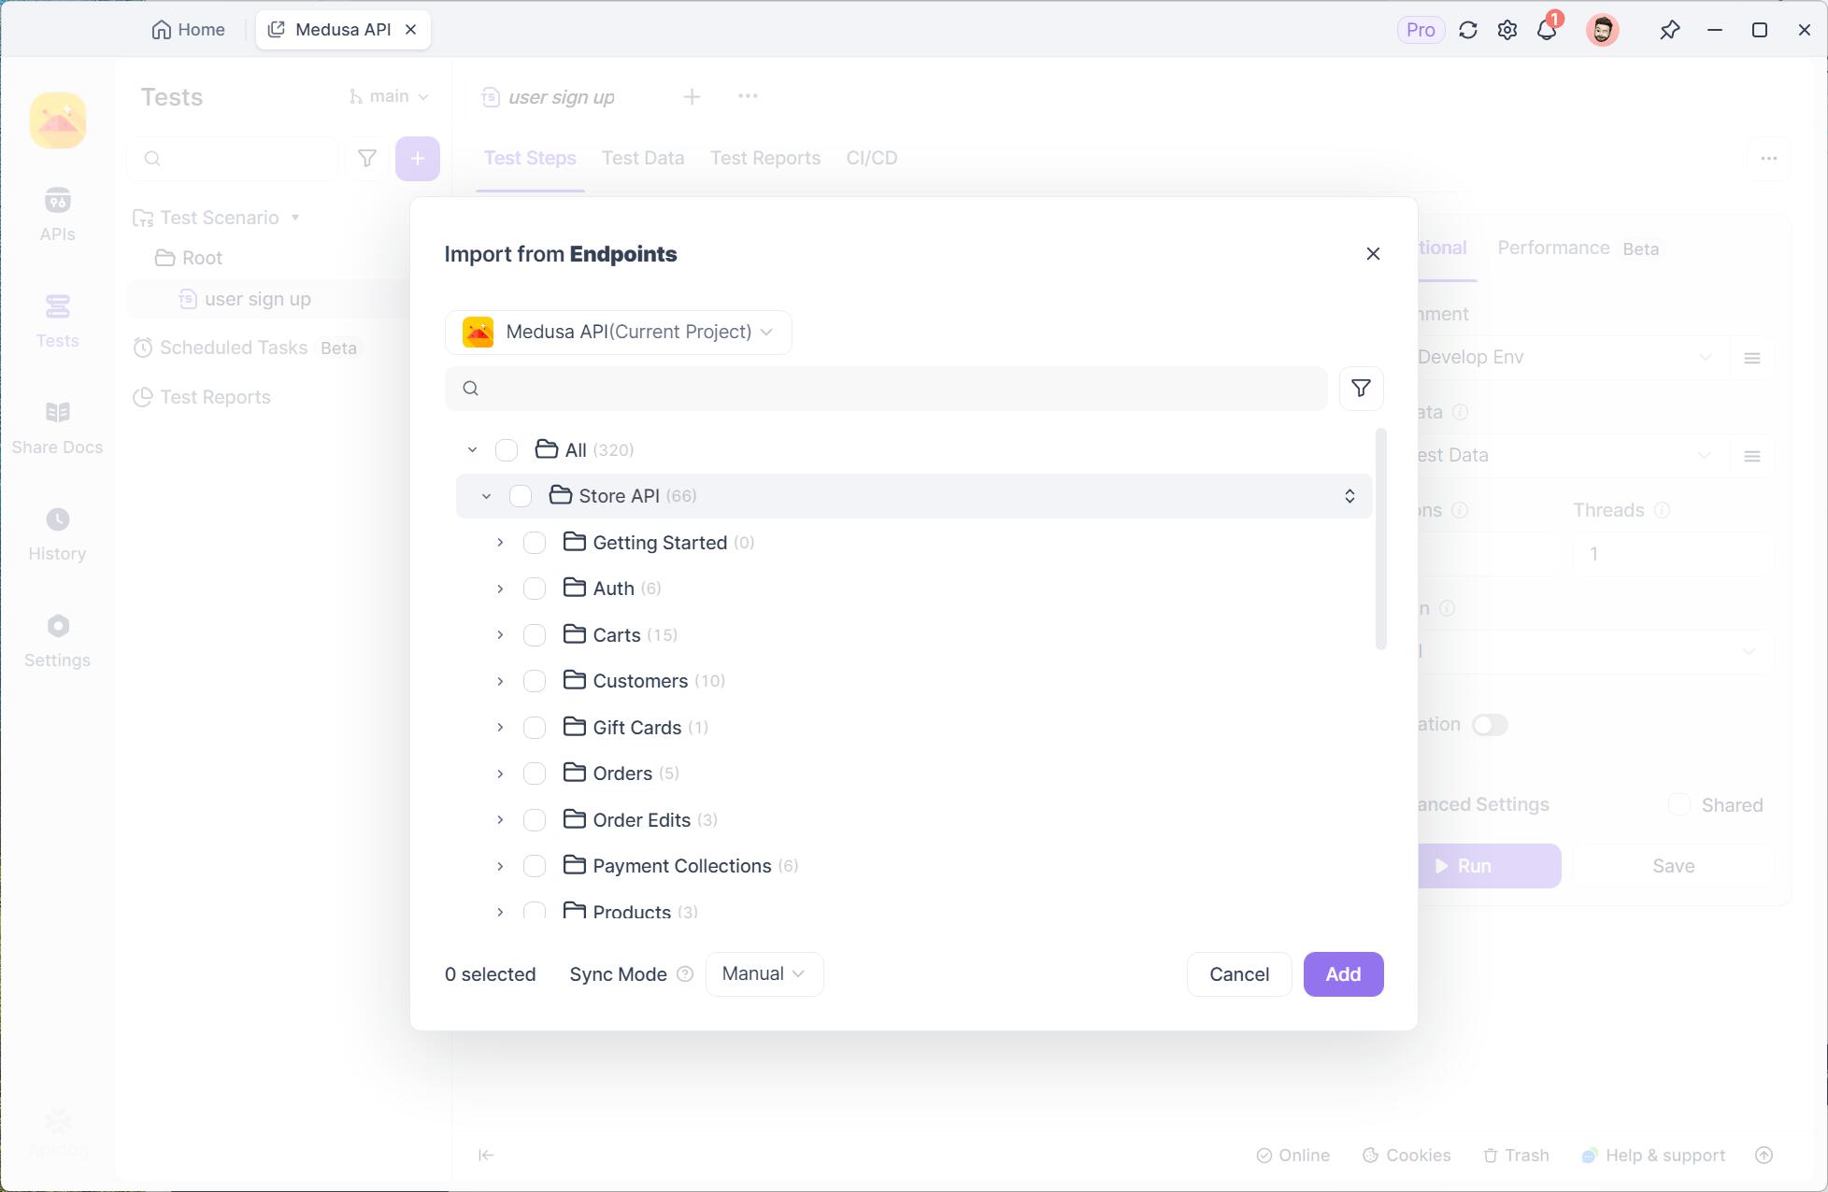
Task: Expand the Carts folder
Action: [x=500, y=635]
